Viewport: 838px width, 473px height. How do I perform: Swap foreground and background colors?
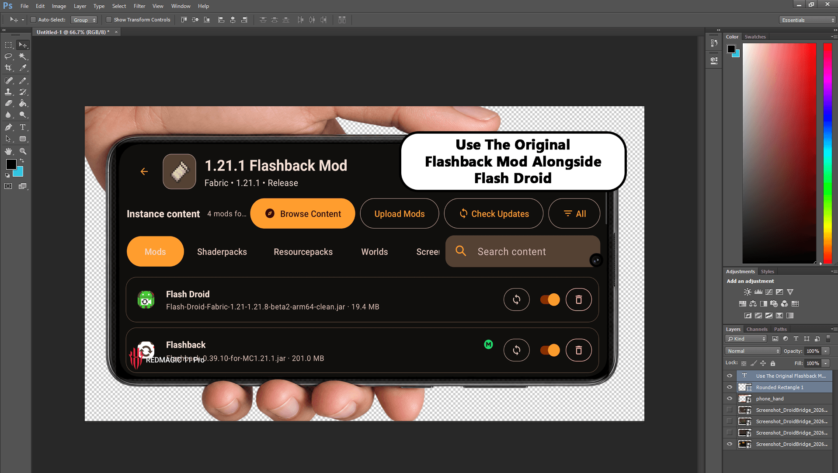tap(22, 161)
